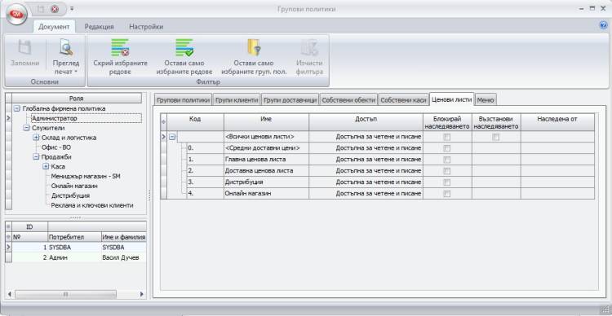Open the blue help icon
The height and width of the screenshot is (316, 612).
603,26
